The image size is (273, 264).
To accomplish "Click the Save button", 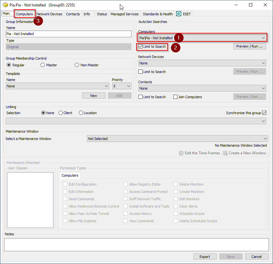I will pos(231,257).
